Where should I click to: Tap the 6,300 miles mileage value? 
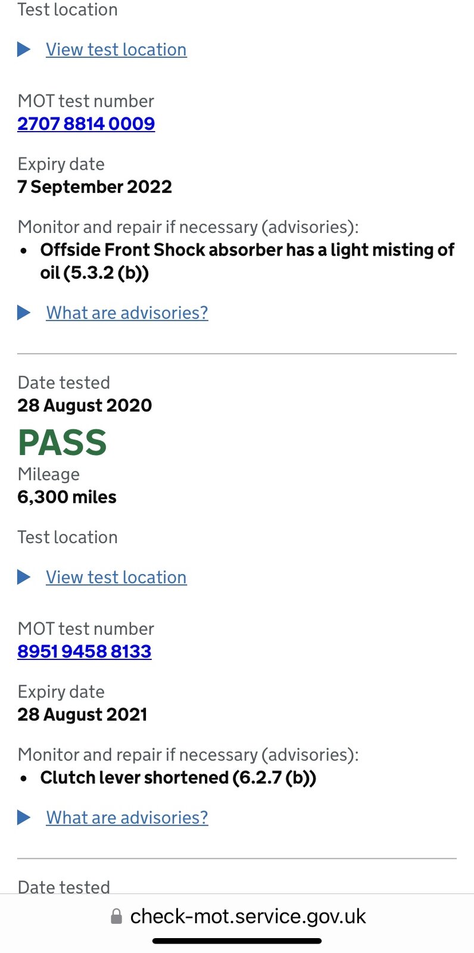click(x=67, y=497)
